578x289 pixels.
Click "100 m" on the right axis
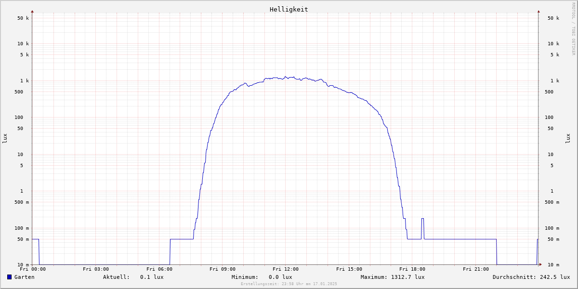point(552,228)
